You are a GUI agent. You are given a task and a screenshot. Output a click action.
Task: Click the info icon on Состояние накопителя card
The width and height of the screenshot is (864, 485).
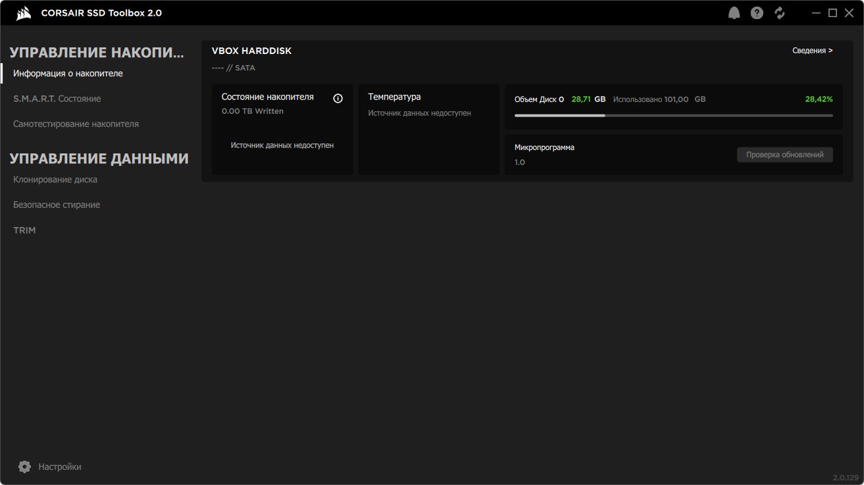point(338,98)
